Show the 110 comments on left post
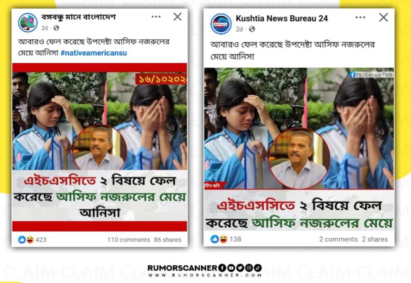This screenshot has height=283, width=411. click(128, 240)
